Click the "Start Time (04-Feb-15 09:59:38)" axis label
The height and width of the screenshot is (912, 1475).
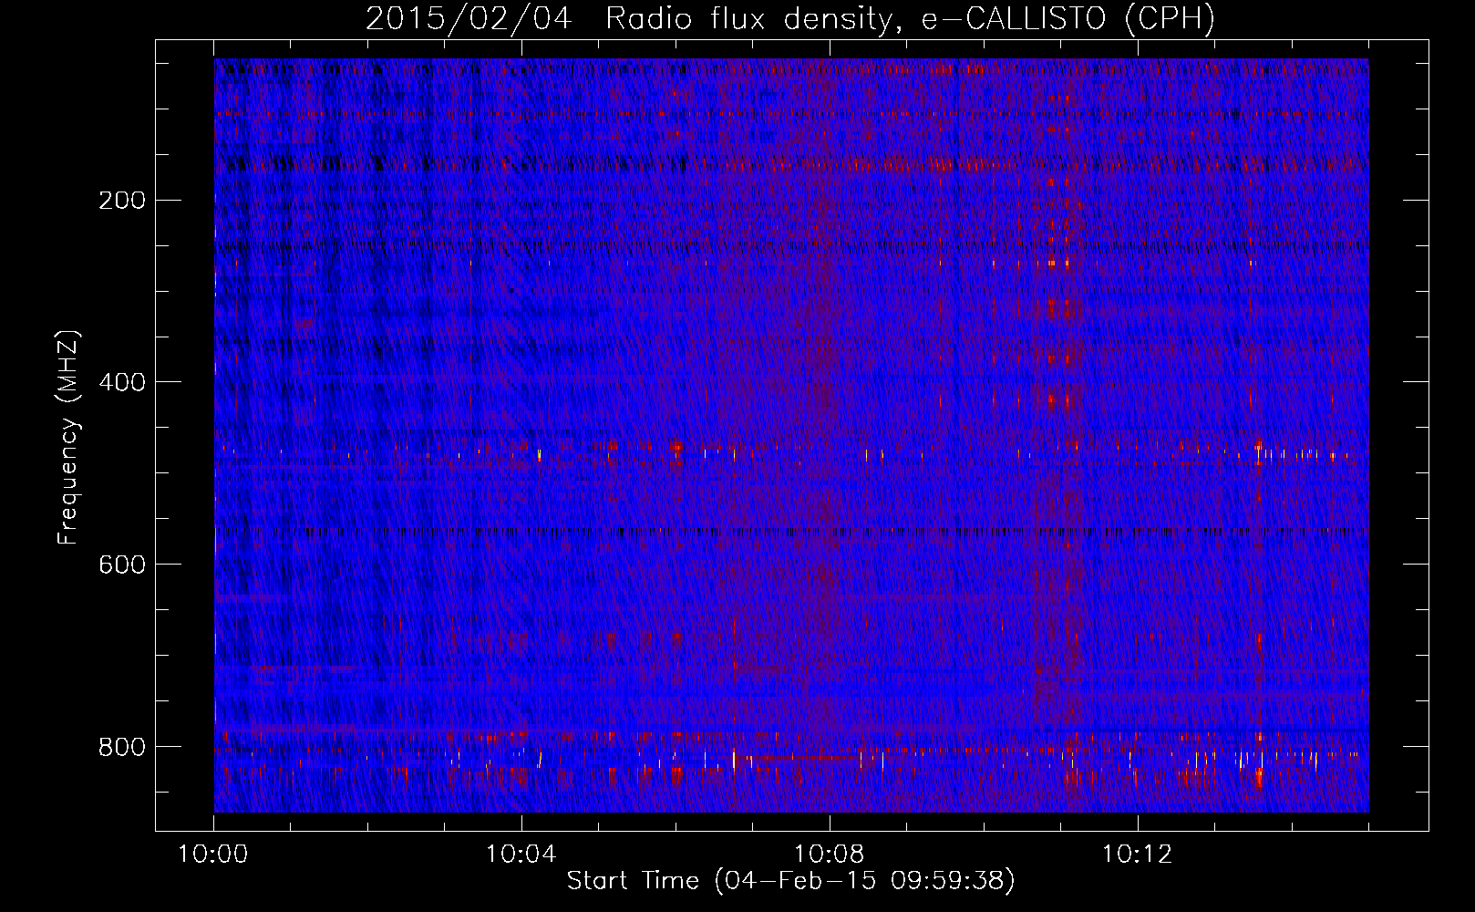(790, 881)
